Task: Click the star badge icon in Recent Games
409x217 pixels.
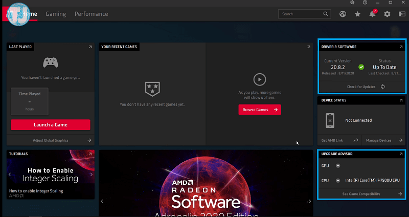Action: coord(152,89)
